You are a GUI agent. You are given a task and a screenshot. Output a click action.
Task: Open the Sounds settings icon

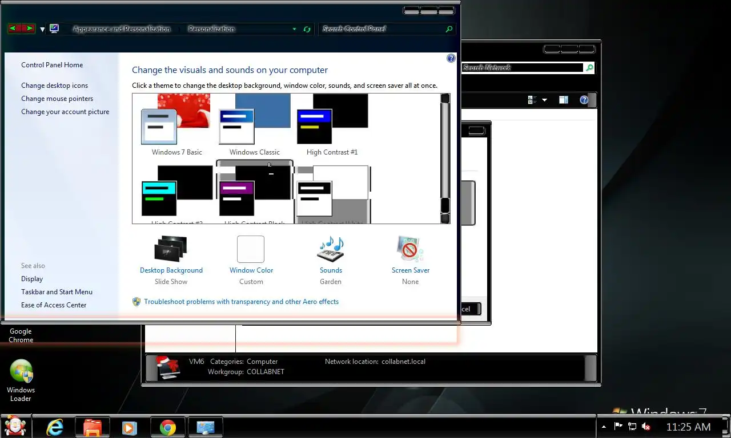pos(331,249)
